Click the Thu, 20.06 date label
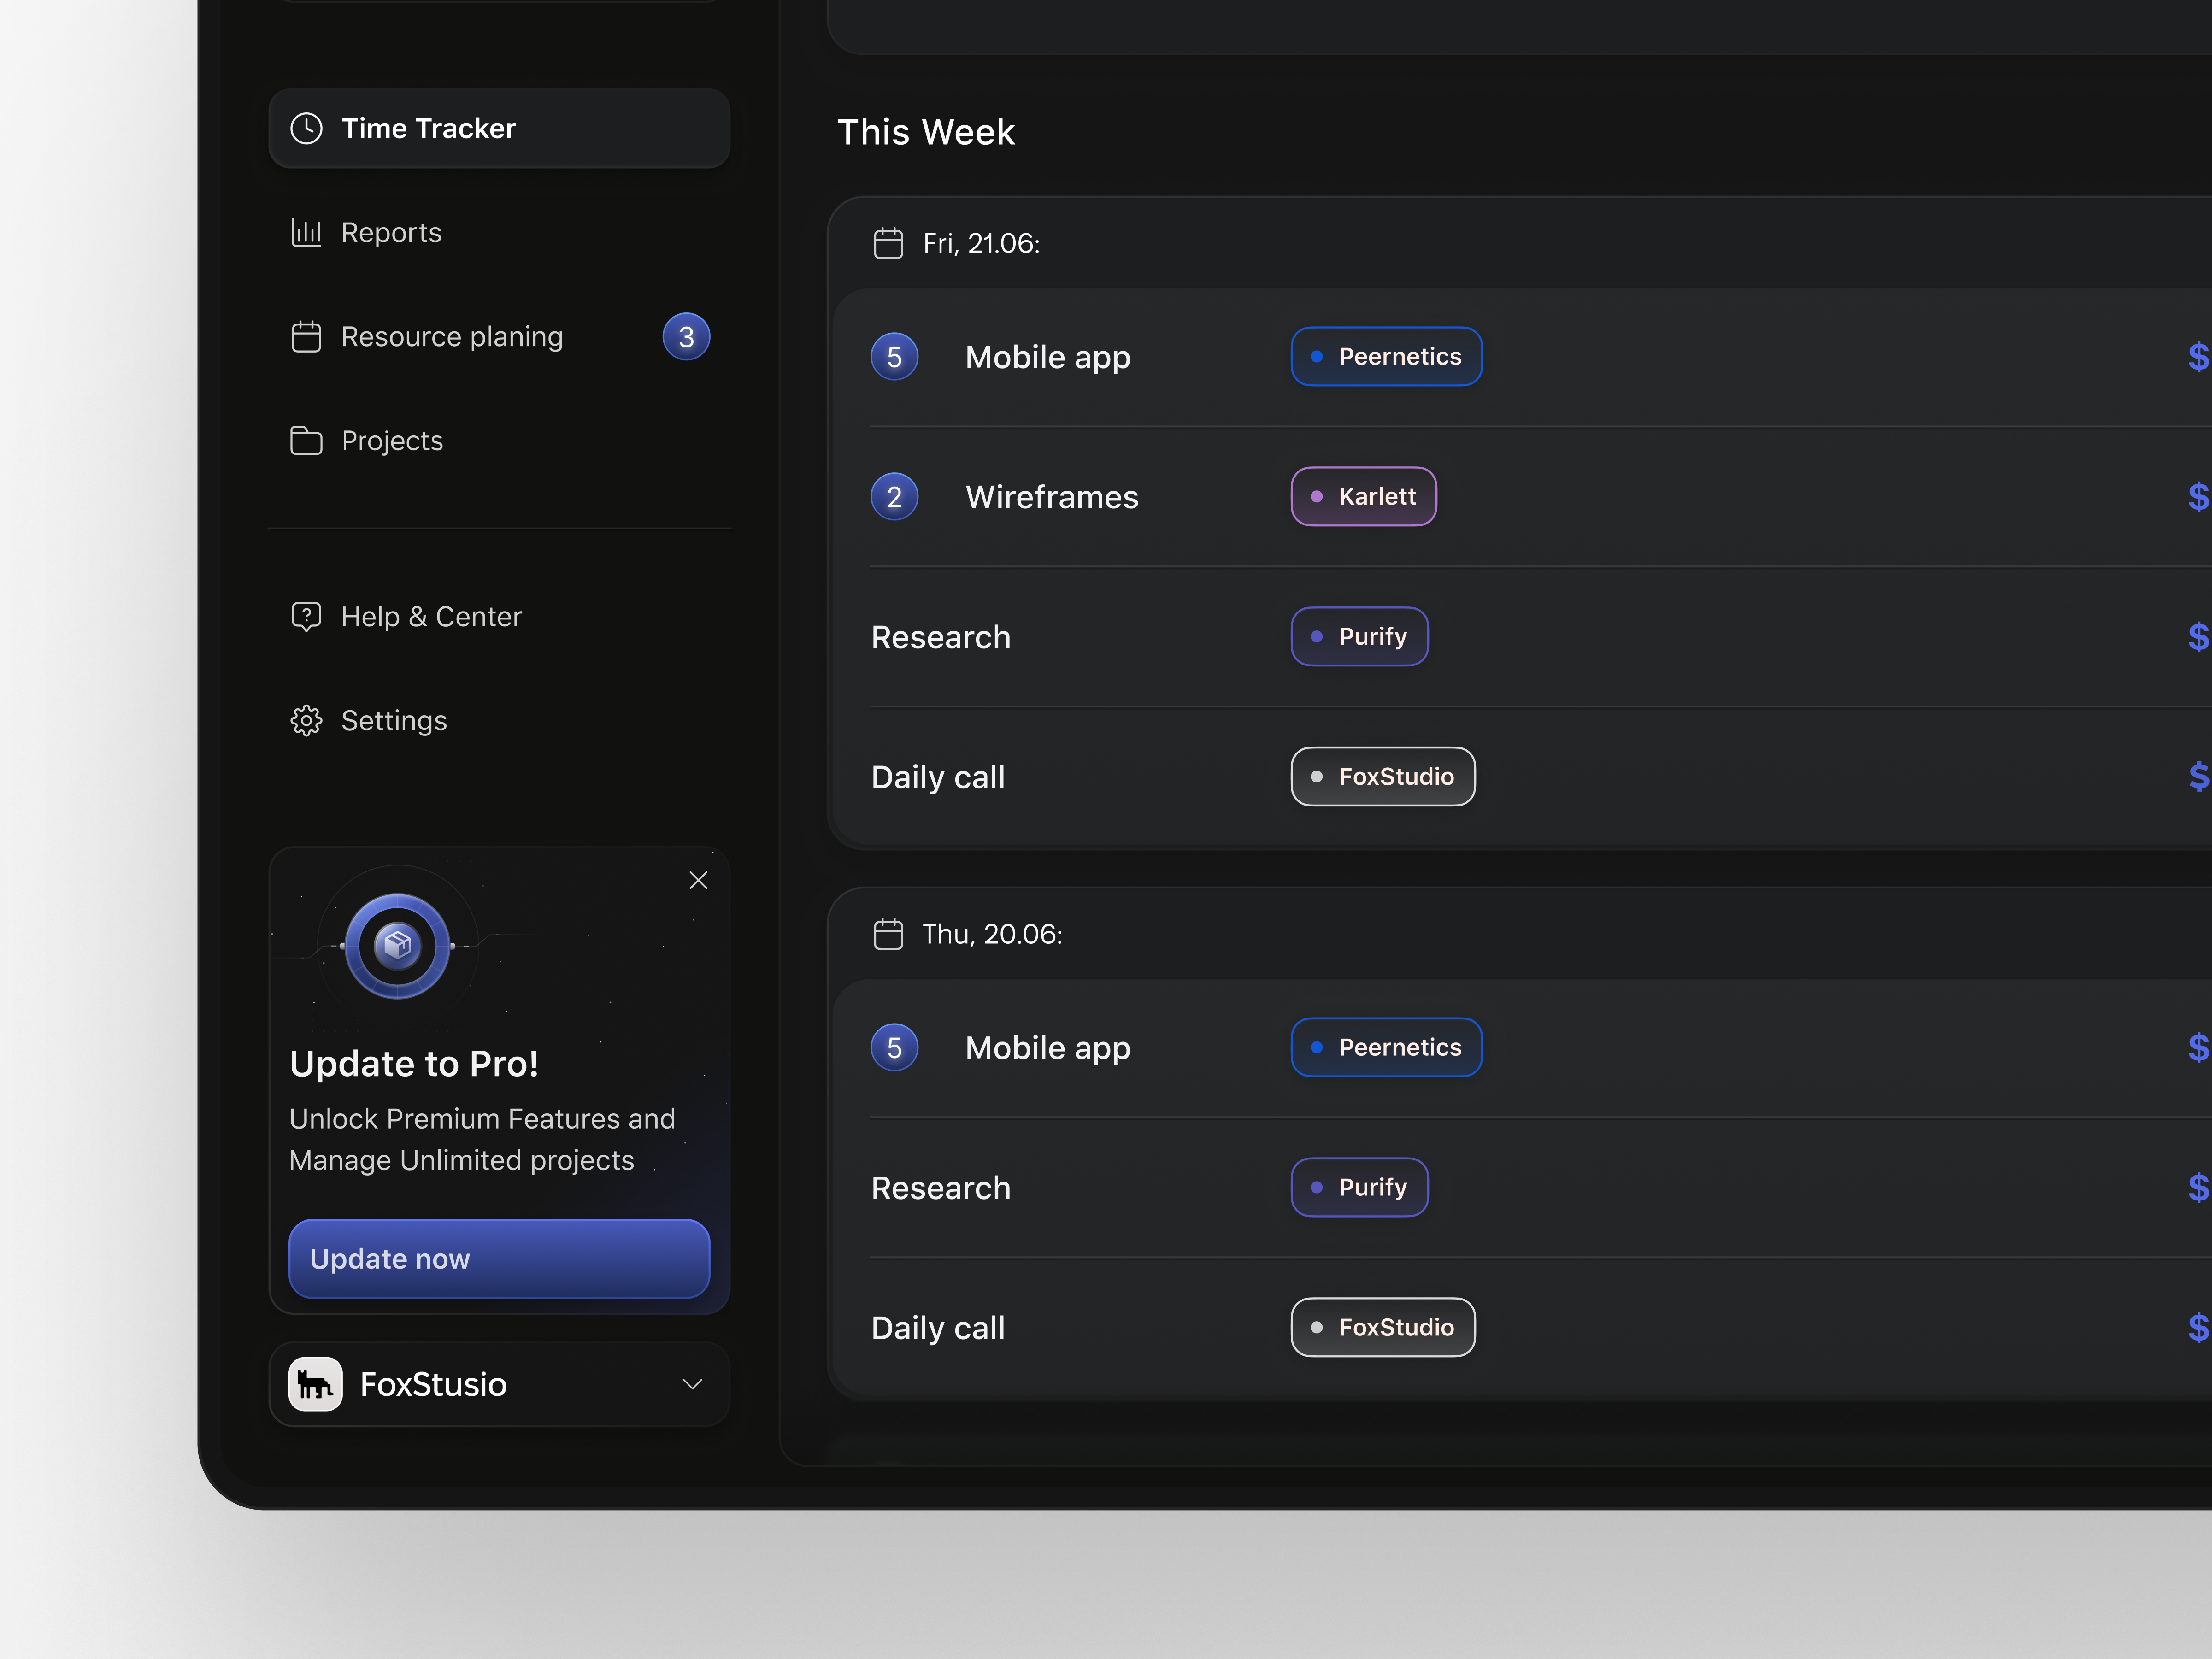Image resolution: width=2212 pixels, height=1659 pixels. [x=992, y=934]
